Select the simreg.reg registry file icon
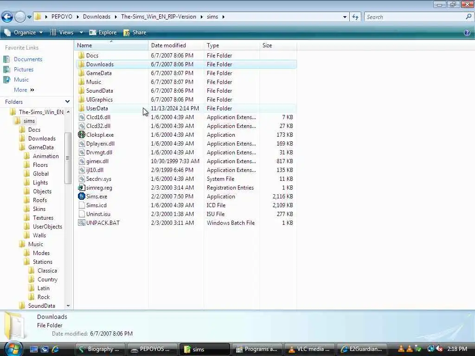 click(x=82, y=187)
